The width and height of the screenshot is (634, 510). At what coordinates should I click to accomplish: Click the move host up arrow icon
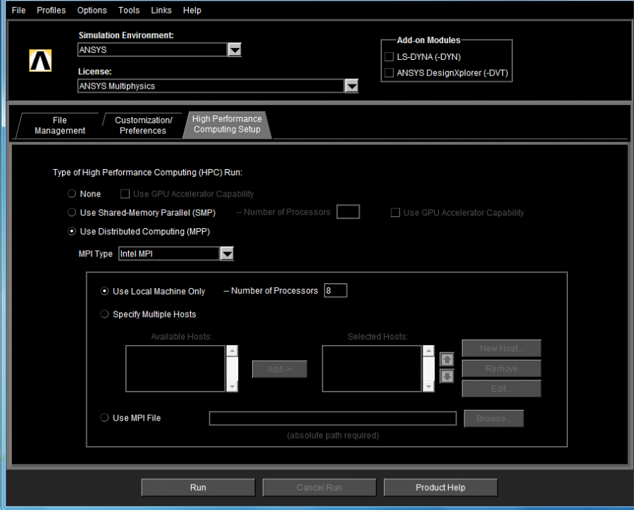(447, 359)
